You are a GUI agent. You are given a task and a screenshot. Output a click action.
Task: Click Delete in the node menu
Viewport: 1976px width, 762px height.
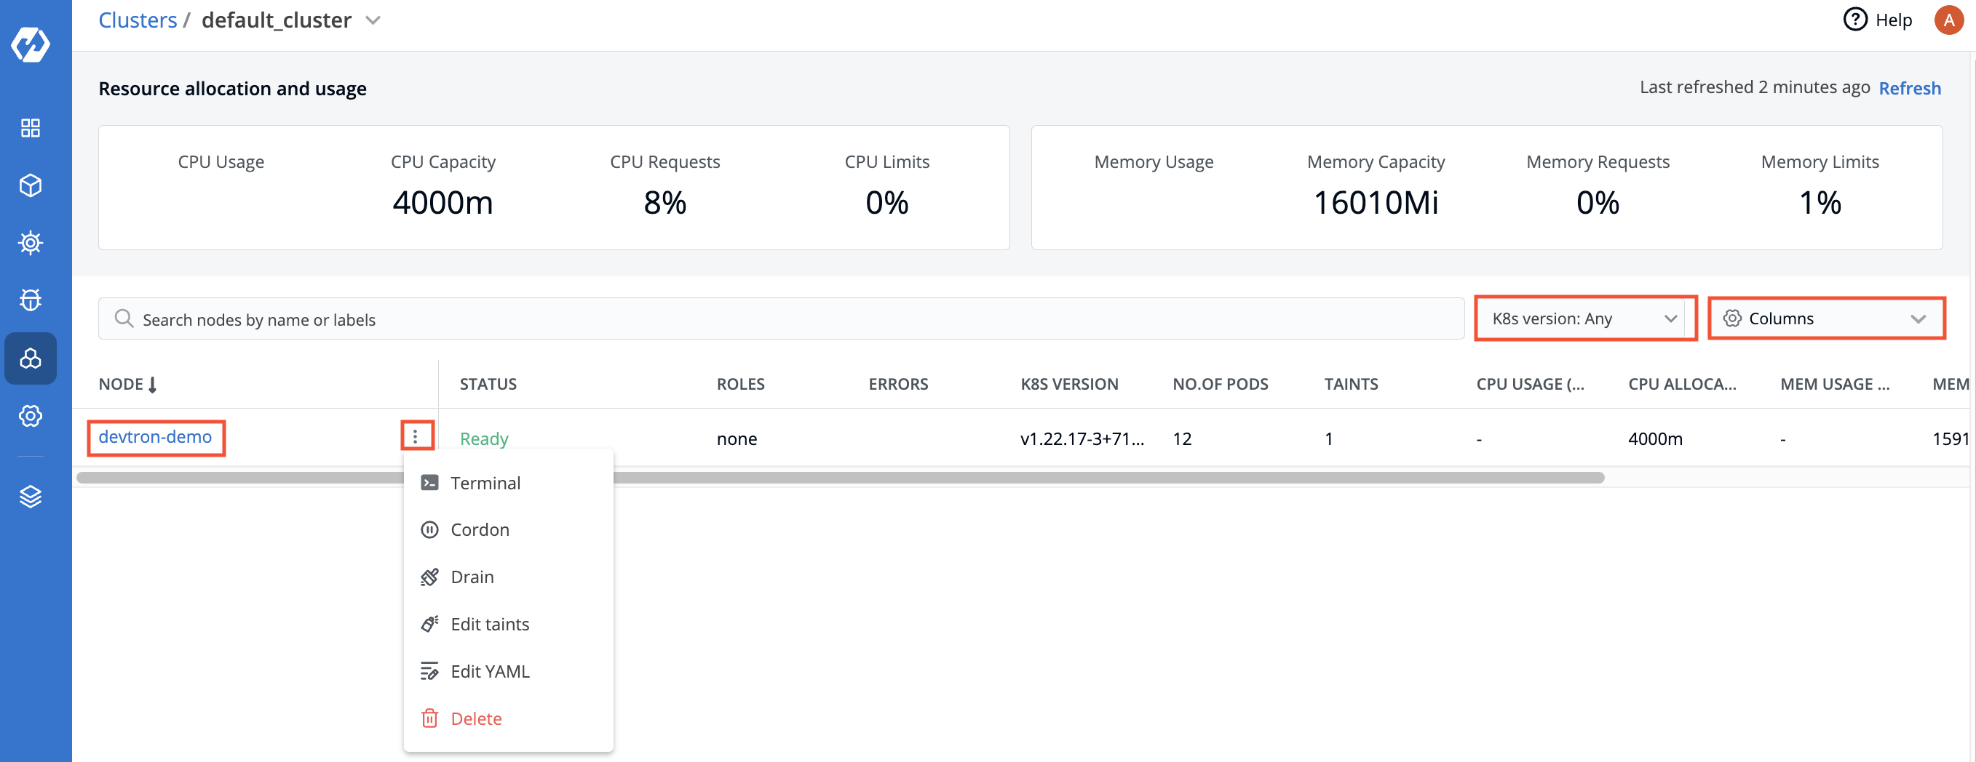tap(475, 718)
